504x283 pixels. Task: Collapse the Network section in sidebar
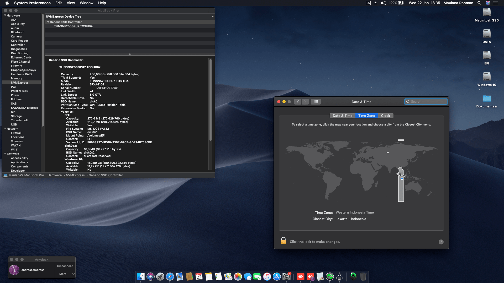5,129
